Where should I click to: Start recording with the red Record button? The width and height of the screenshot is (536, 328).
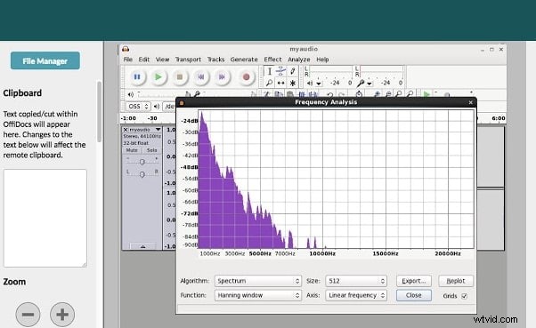pyautogui.click(x=246, y=77)
